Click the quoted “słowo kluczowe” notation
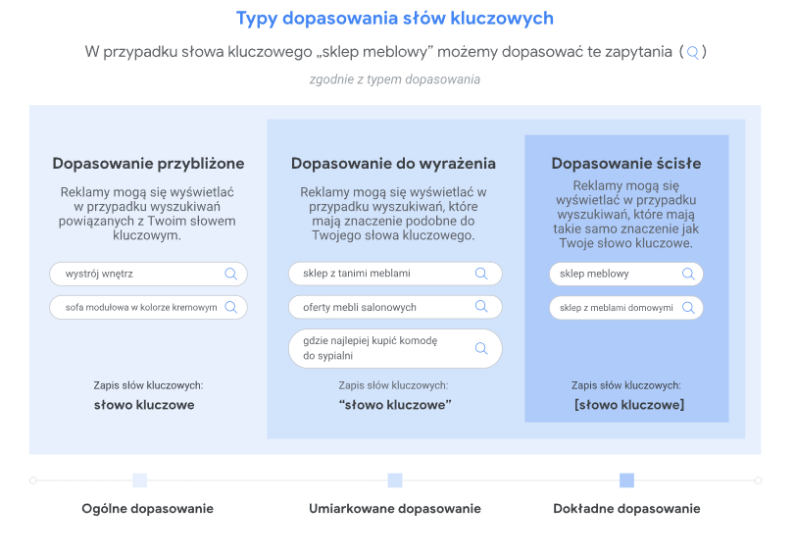 coord(395,405)
